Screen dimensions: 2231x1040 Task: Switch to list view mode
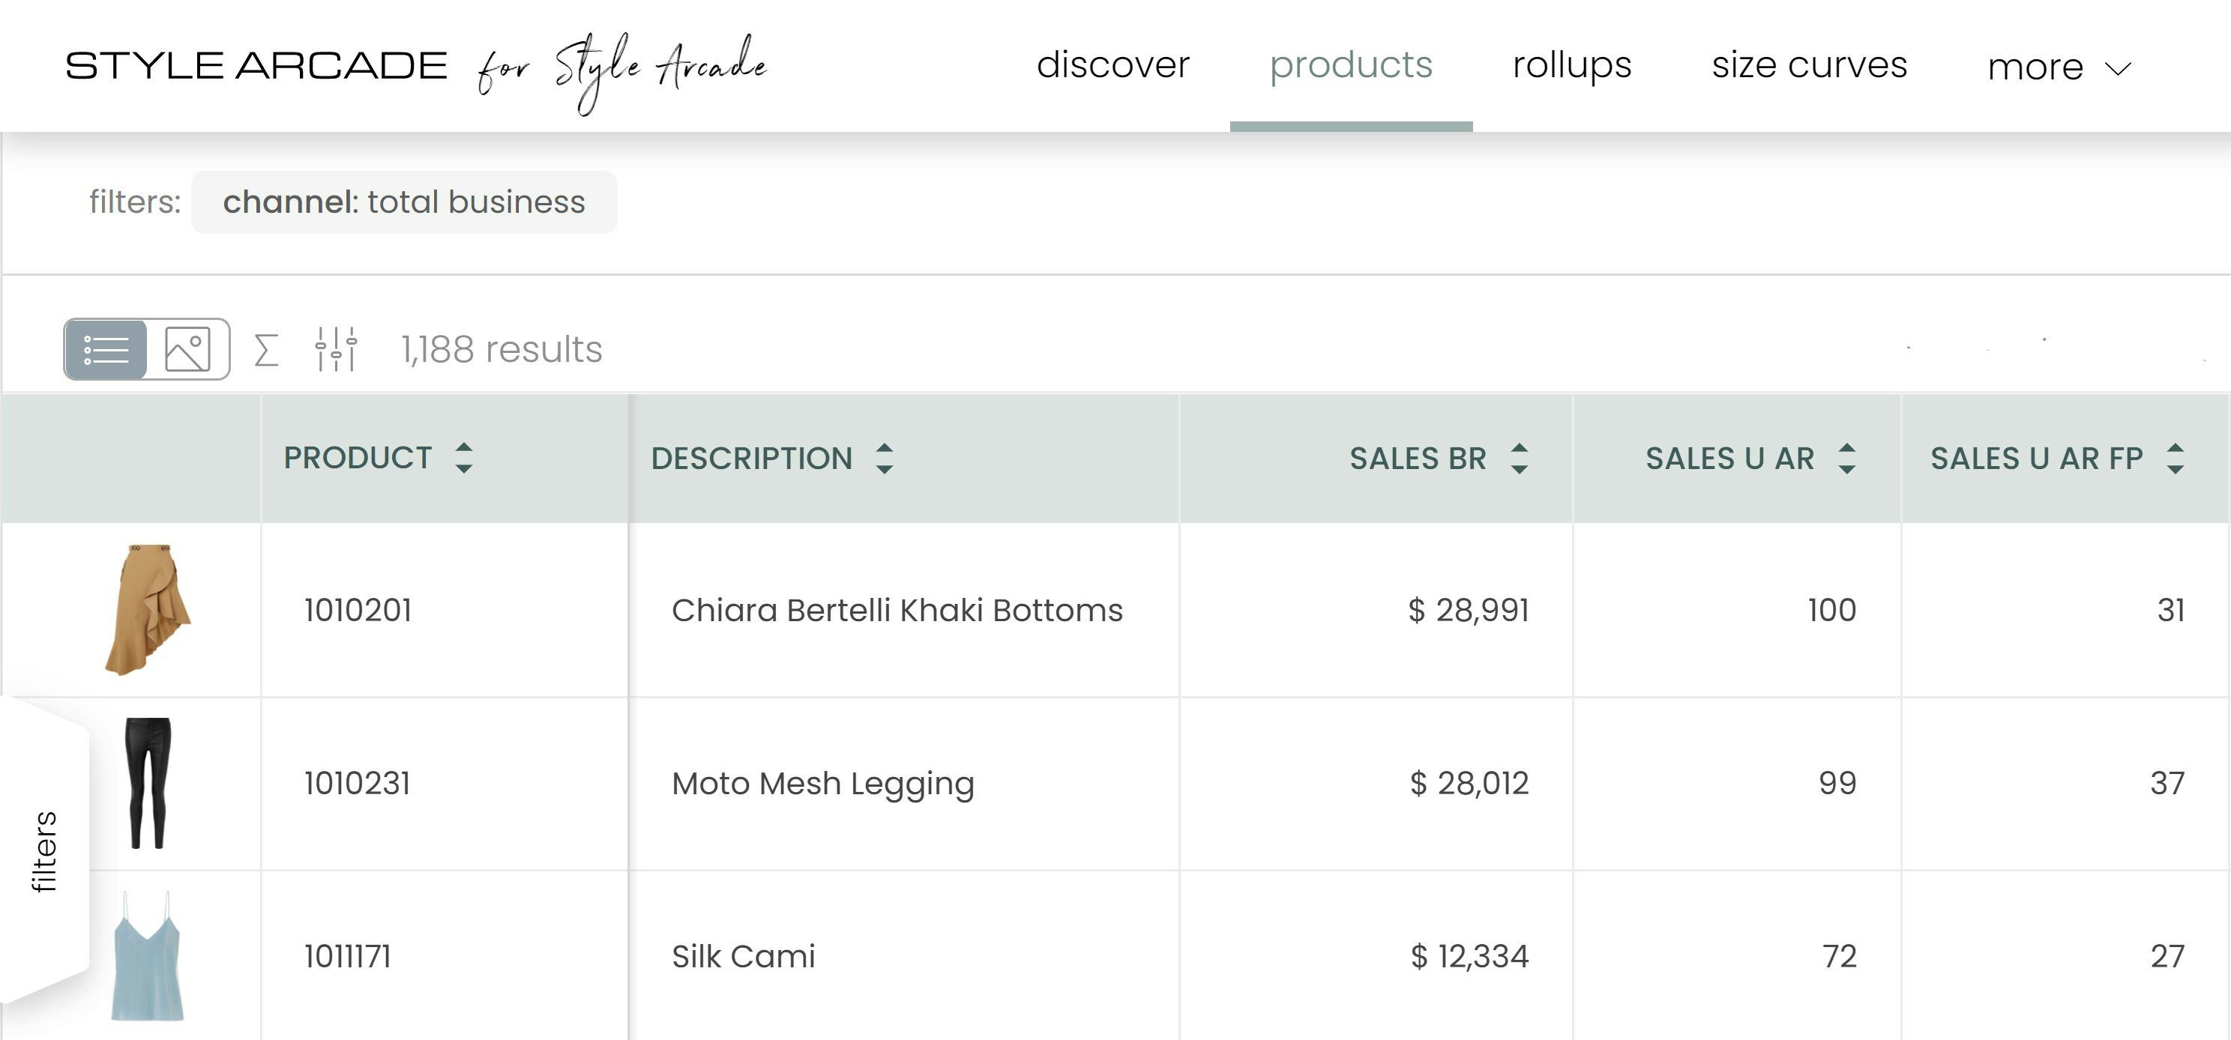pos(106,349)
